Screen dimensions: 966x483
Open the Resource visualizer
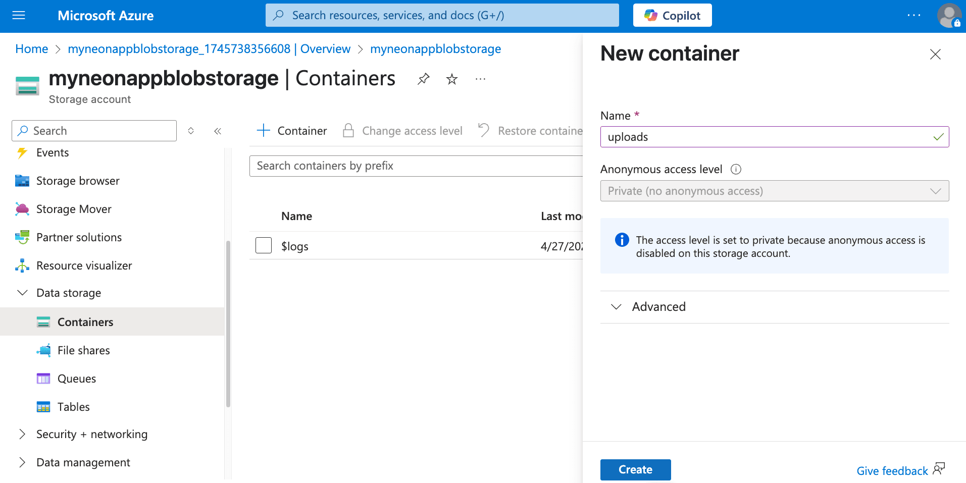(84, 265)
